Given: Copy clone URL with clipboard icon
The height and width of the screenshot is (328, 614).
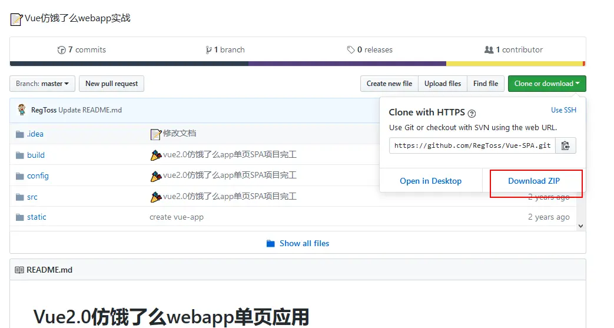Looking at the screenshot, I should coord(566,145).
